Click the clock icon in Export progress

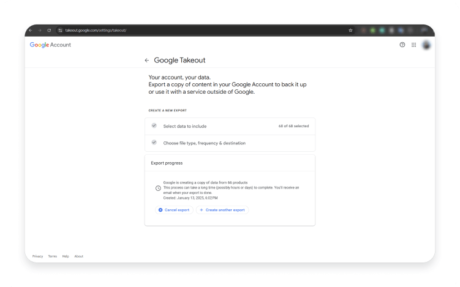(158, 188)
